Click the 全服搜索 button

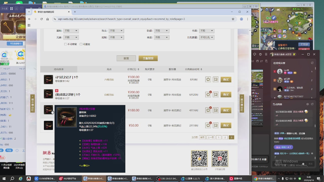[148, 58]
